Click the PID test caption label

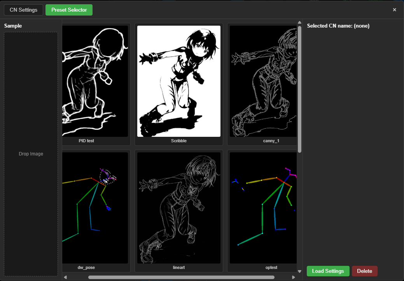[x=86, y=141]
